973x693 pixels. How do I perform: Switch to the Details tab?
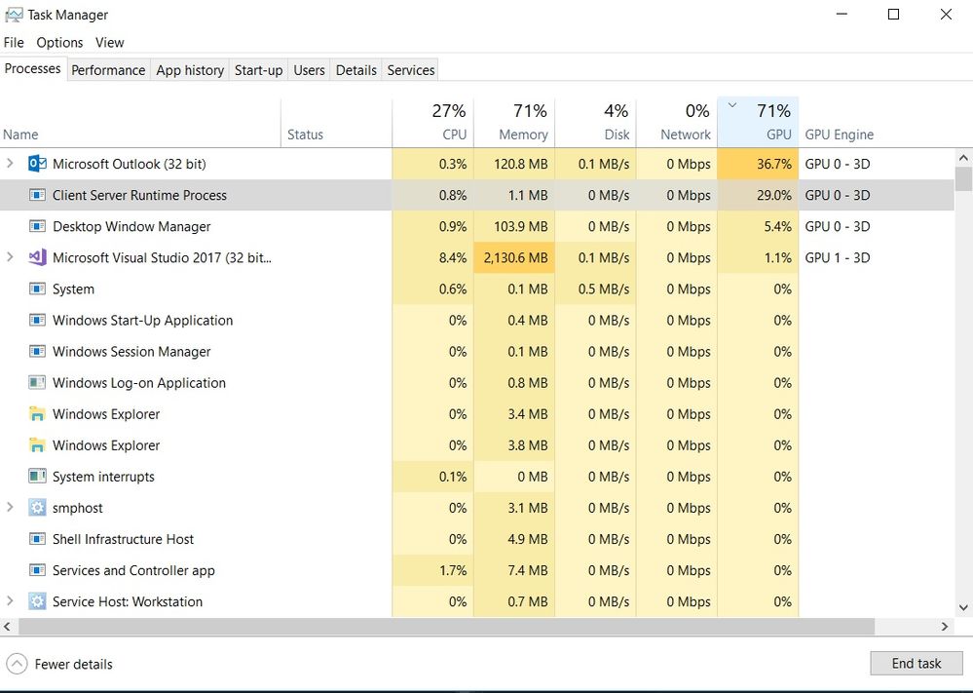356,70
